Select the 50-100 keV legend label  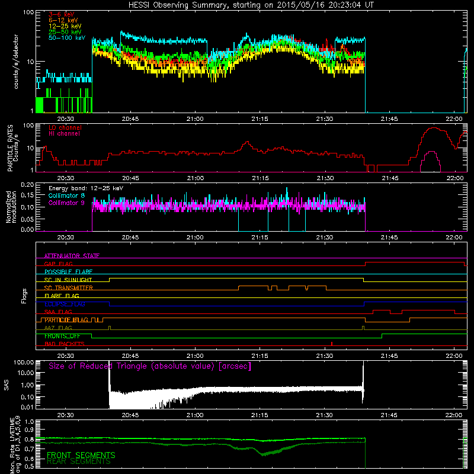67,37
